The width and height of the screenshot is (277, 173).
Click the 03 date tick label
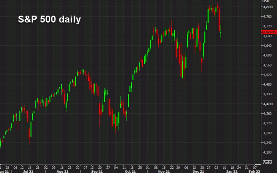point(216,167)
